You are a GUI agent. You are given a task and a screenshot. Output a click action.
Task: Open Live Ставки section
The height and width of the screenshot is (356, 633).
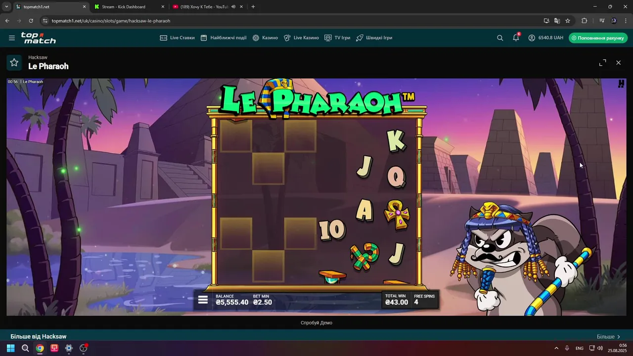tap(177, 38)
